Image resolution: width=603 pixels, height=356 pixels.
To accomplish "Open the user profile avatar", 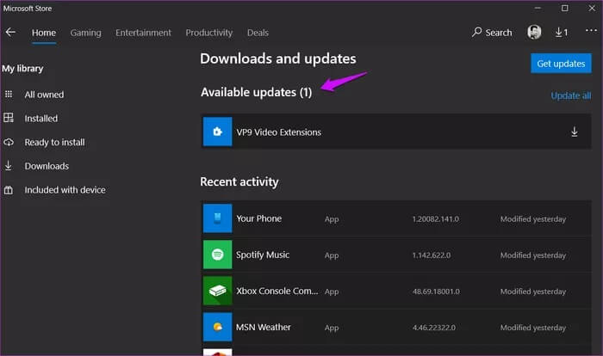I will pos(534,33).
